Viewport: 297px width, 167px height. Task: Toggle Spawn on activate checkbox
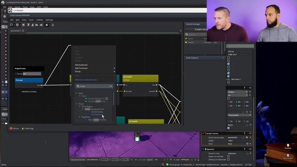(228, 157)
